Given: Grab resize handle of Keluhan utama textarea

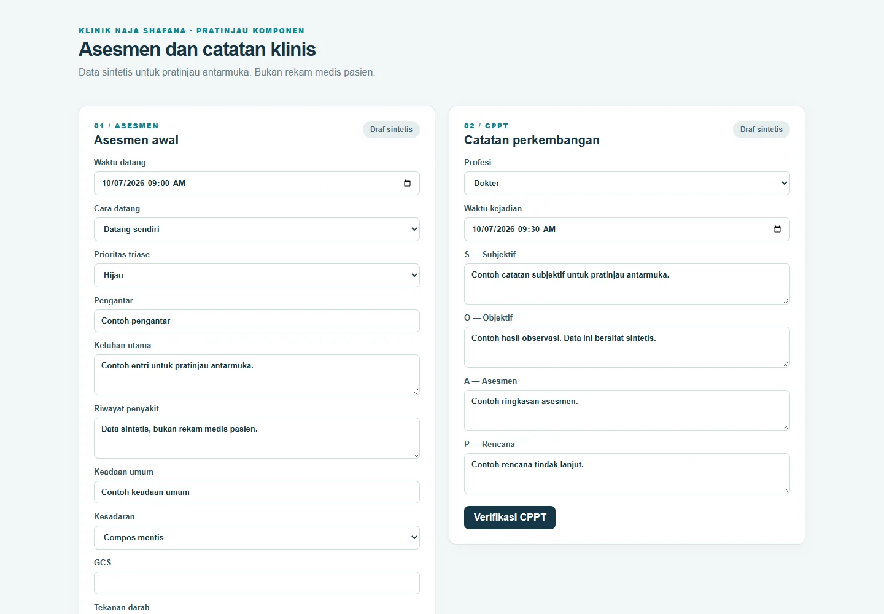Looking at the screenshot, I should coord(416,391).
